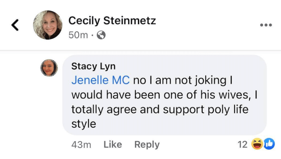Click the blue thumbs-up reaction icon
Image resolution: width=281 pixels, height=159 pixels.
coord(269,144)
